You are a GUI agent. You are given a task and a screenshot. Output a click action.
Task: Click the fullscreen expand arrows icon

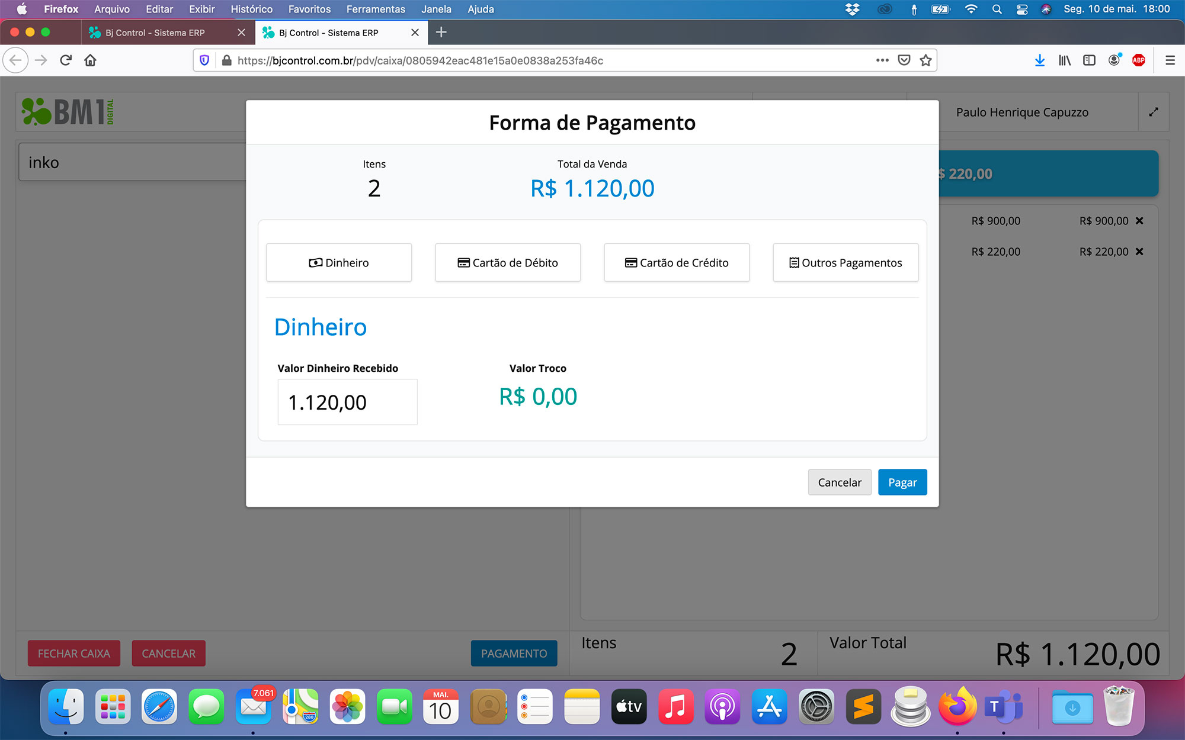point(1153,112)
